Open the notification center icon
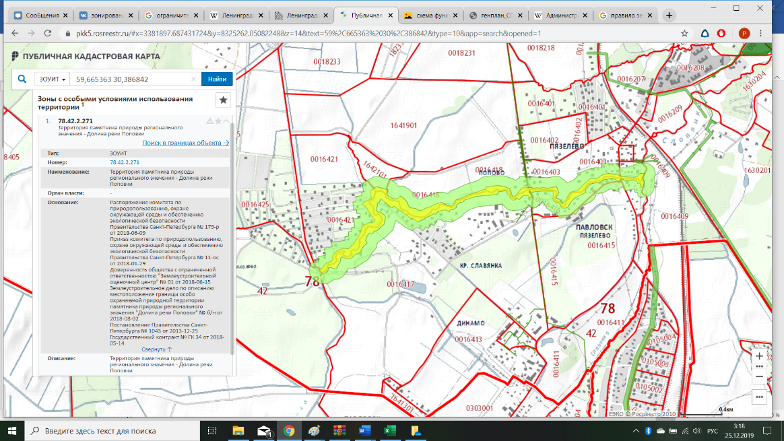This screenshot has width=784, height=441. click(768, 431)
